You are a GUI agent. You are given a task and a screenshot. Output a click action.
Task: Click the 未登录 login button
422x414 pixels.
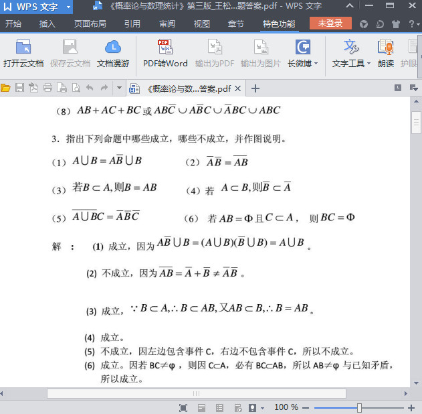[330, 23]
